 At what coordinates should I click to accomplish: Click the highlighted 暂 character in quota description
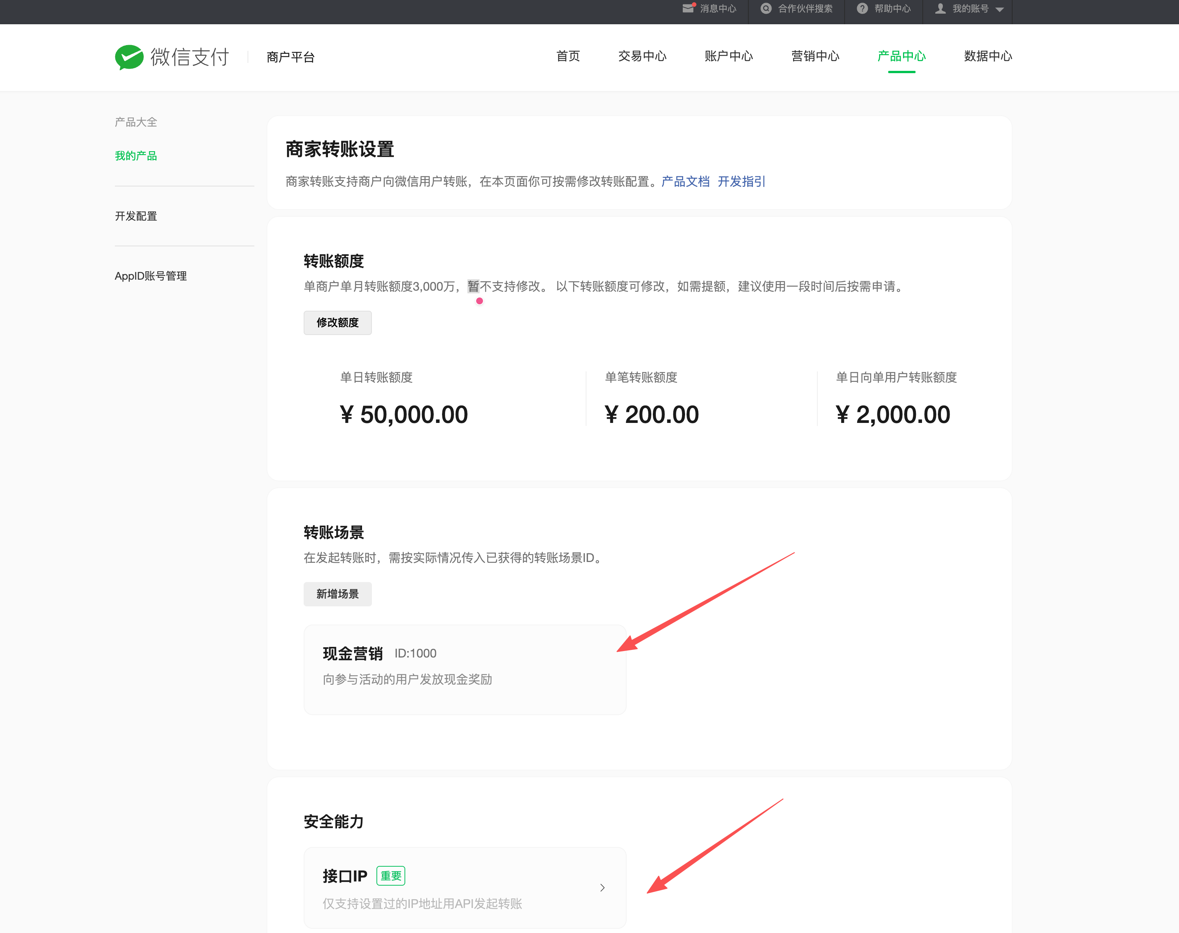coord(473,286)
